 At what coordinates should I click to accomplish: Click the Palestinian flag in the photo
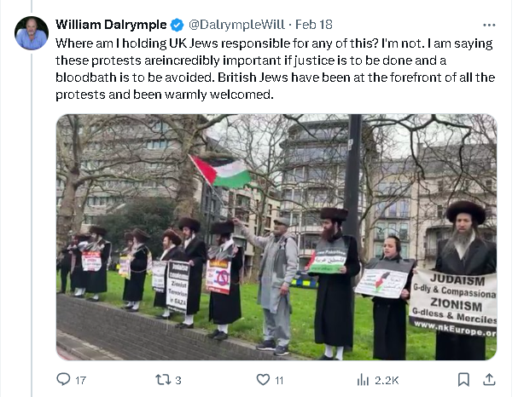click(x=220, y=170)
